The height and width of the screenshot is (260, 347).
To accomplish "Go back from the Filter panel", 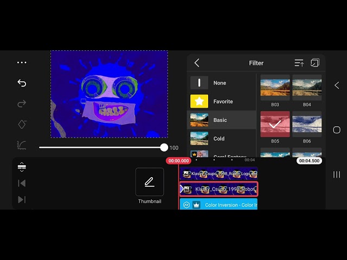I will click(x=197, y=63).
